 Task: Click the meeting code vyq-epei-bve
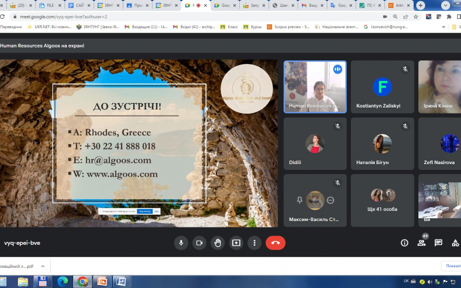22,243
